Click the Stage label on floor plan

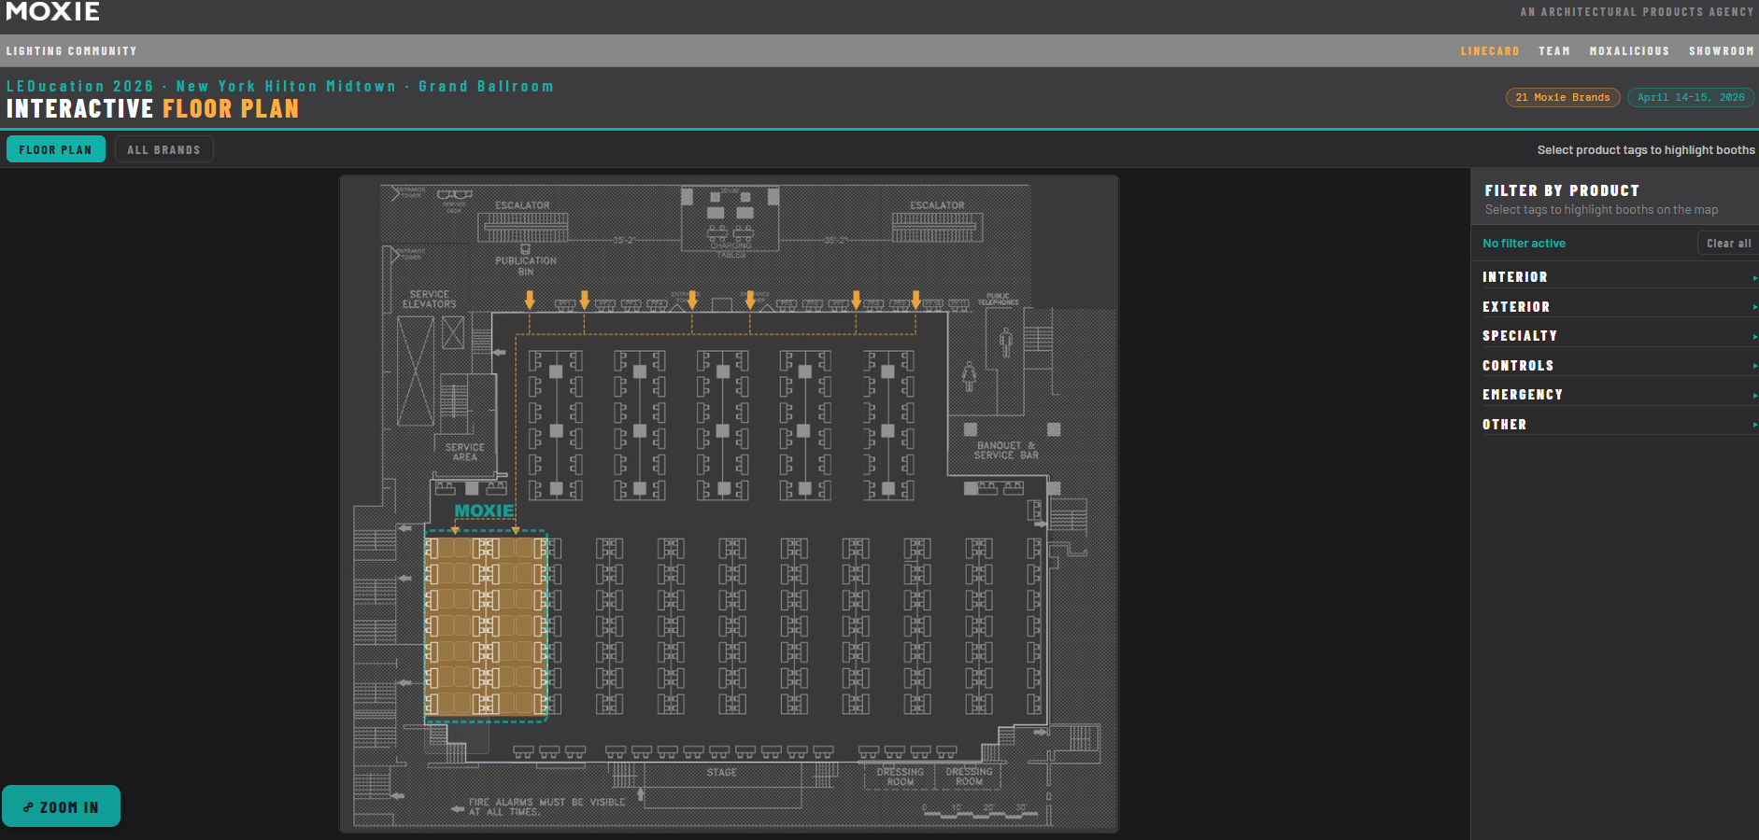[721, 773]
